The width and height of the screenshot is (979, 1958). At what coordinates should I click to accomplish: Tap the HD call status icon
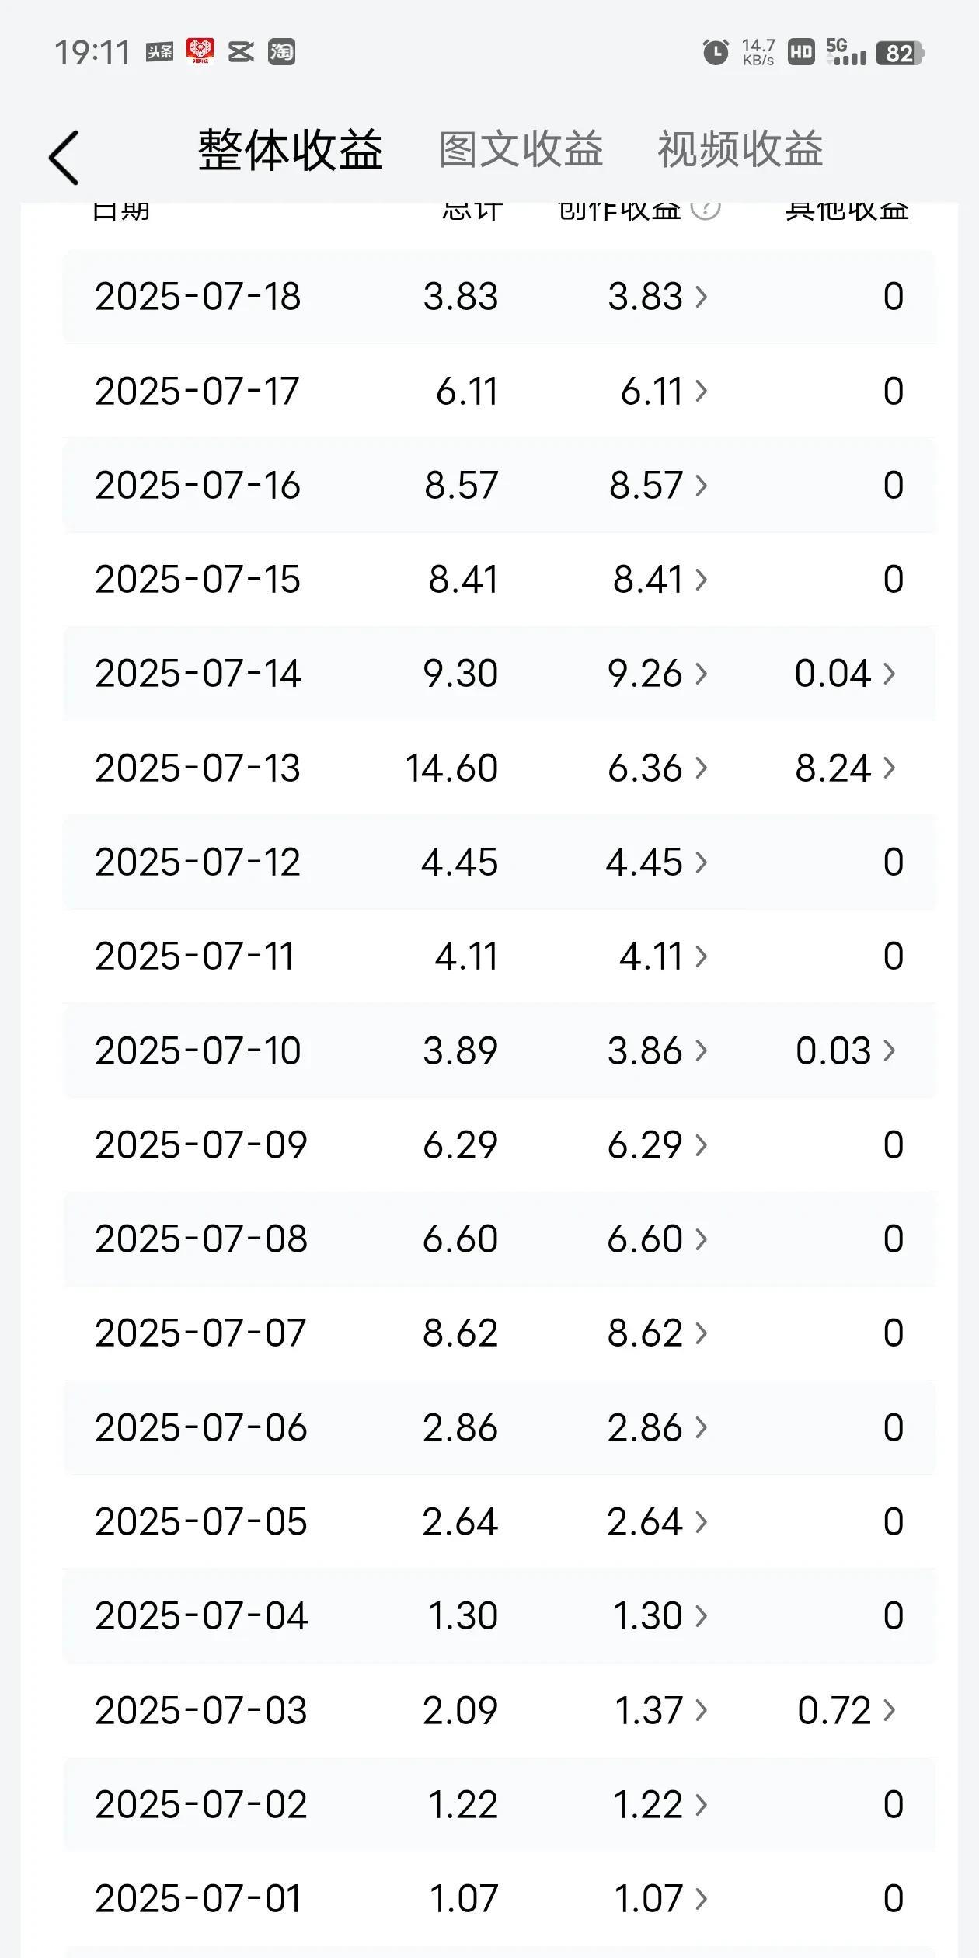point(801,52)
